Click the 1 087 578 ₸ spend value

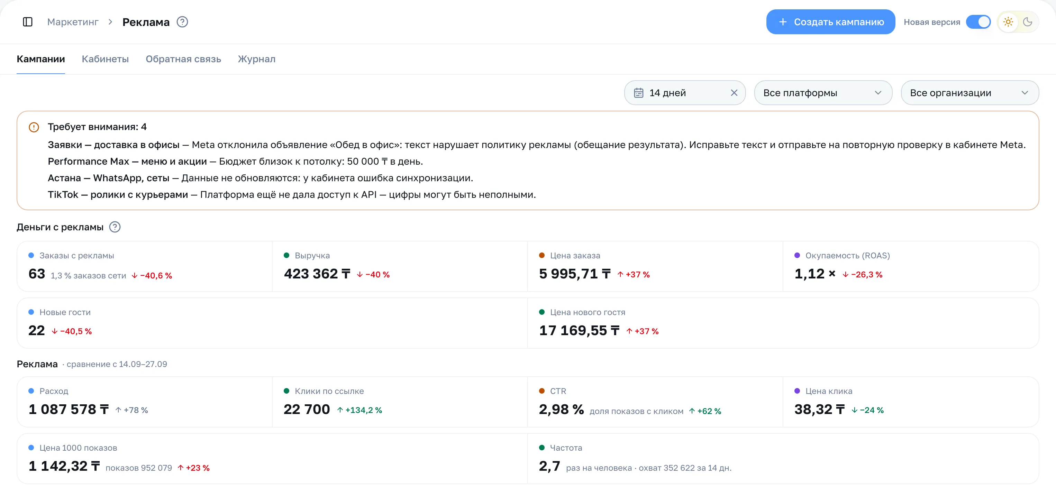tap(69, 409)
